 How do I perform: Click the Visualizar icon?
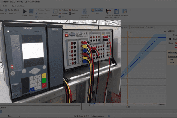pos(124,11)
